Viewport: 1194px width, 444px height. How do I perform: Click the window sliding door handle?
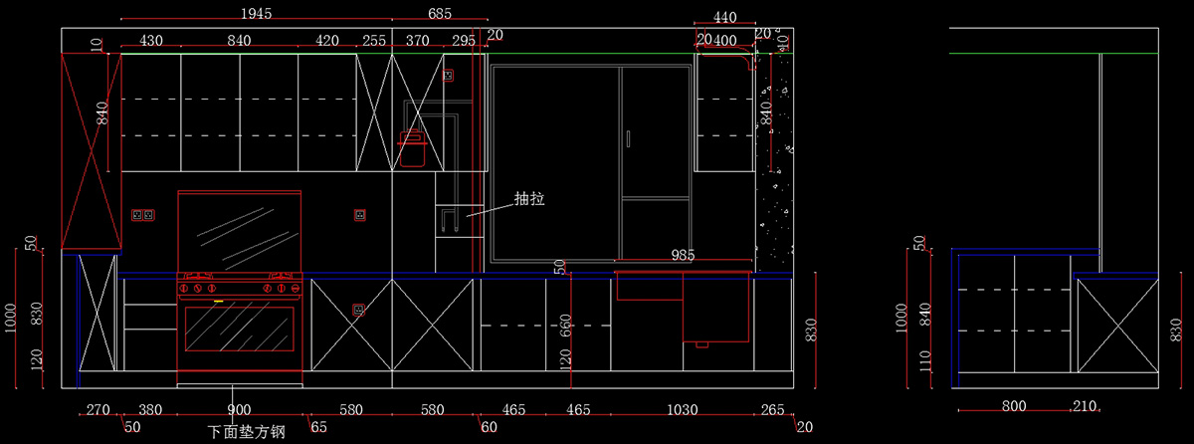[x=629, y=137]
